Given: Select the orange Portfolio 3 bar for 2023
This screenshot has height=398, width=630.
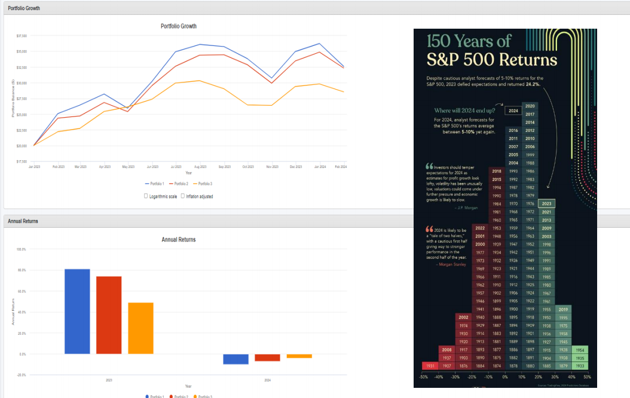Looking at the screenshot, I should (x=140, y=329).
